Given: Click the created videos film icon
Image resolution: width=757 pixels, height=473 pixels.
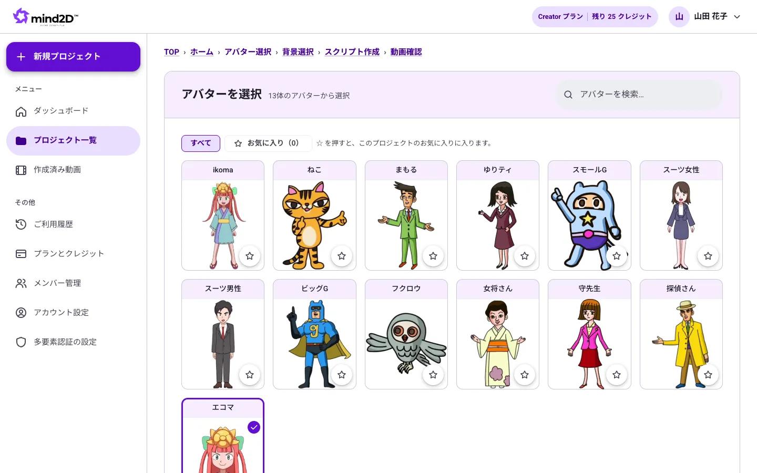Looking at the screenshot, I should coord(21,170).
